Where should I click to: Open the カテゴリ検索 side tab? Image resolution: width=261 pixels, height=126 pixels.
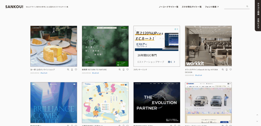(258, 9)
